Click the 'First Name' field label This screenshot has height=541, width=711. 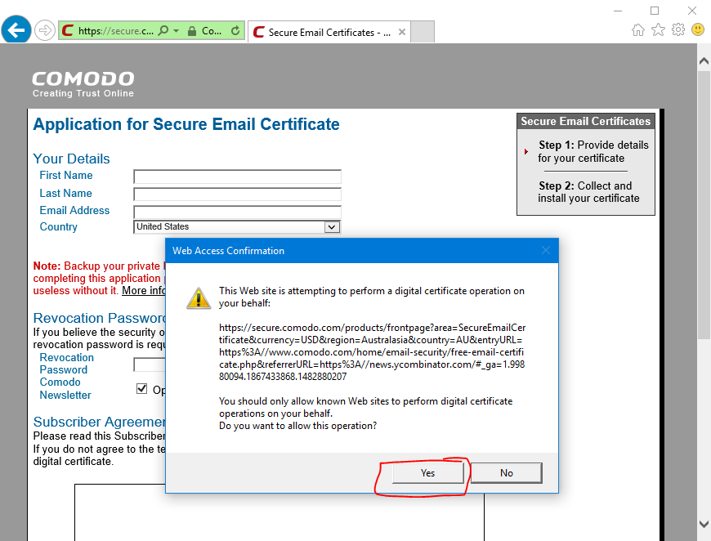pyautogui.click(x=65, y=175)
